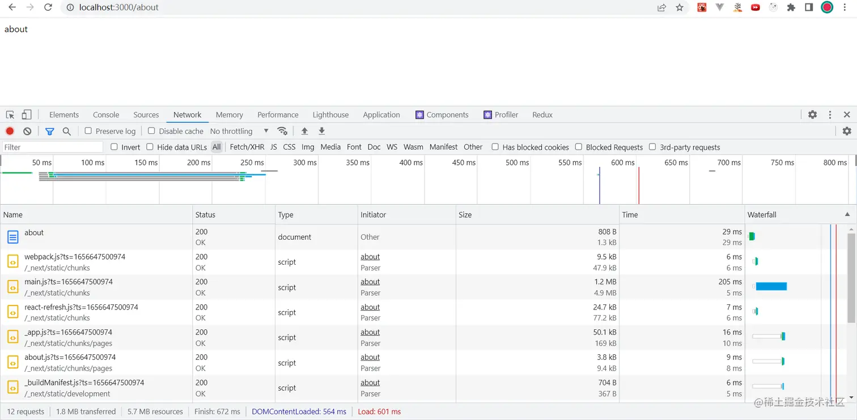
Task: Open the Application tab
Action: point(381,114)
